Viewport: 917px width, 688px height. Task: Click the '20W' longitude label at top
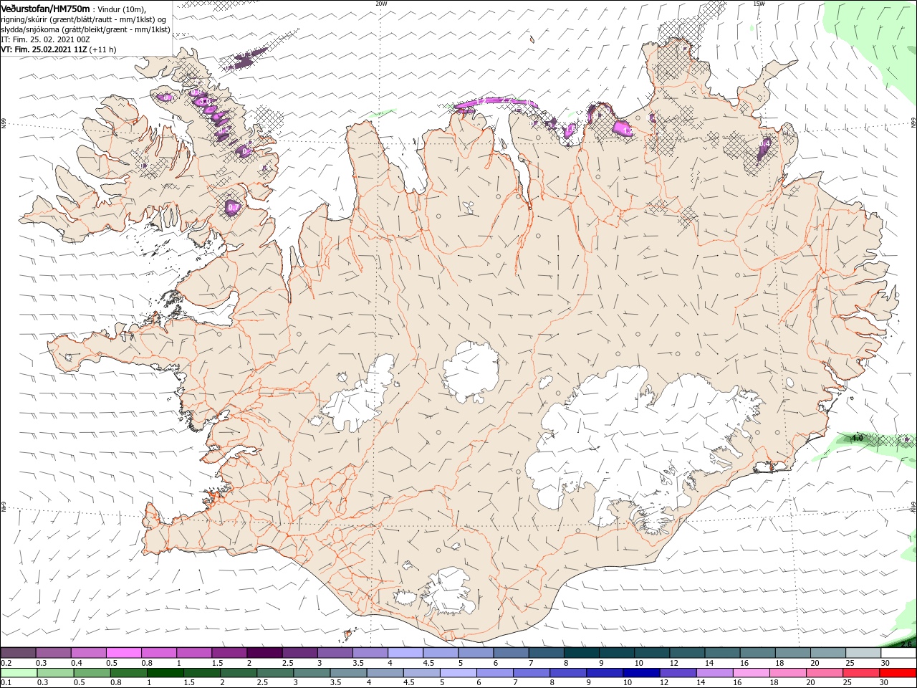tap(381, 4)
